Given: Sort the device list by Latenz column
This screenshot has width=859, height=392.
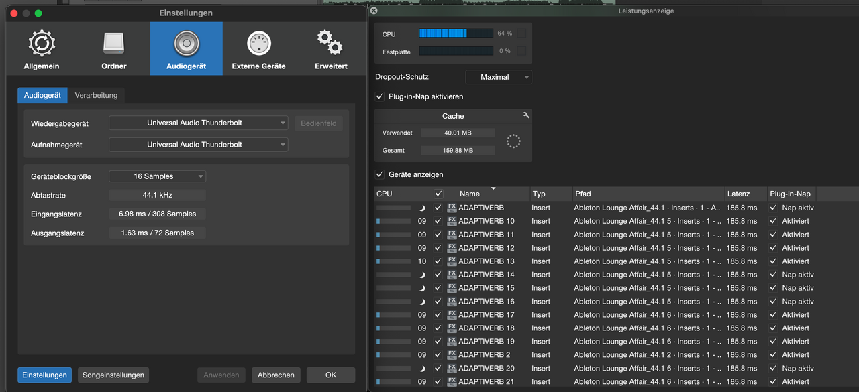Looking at the screenshot, I should point(746,194).
